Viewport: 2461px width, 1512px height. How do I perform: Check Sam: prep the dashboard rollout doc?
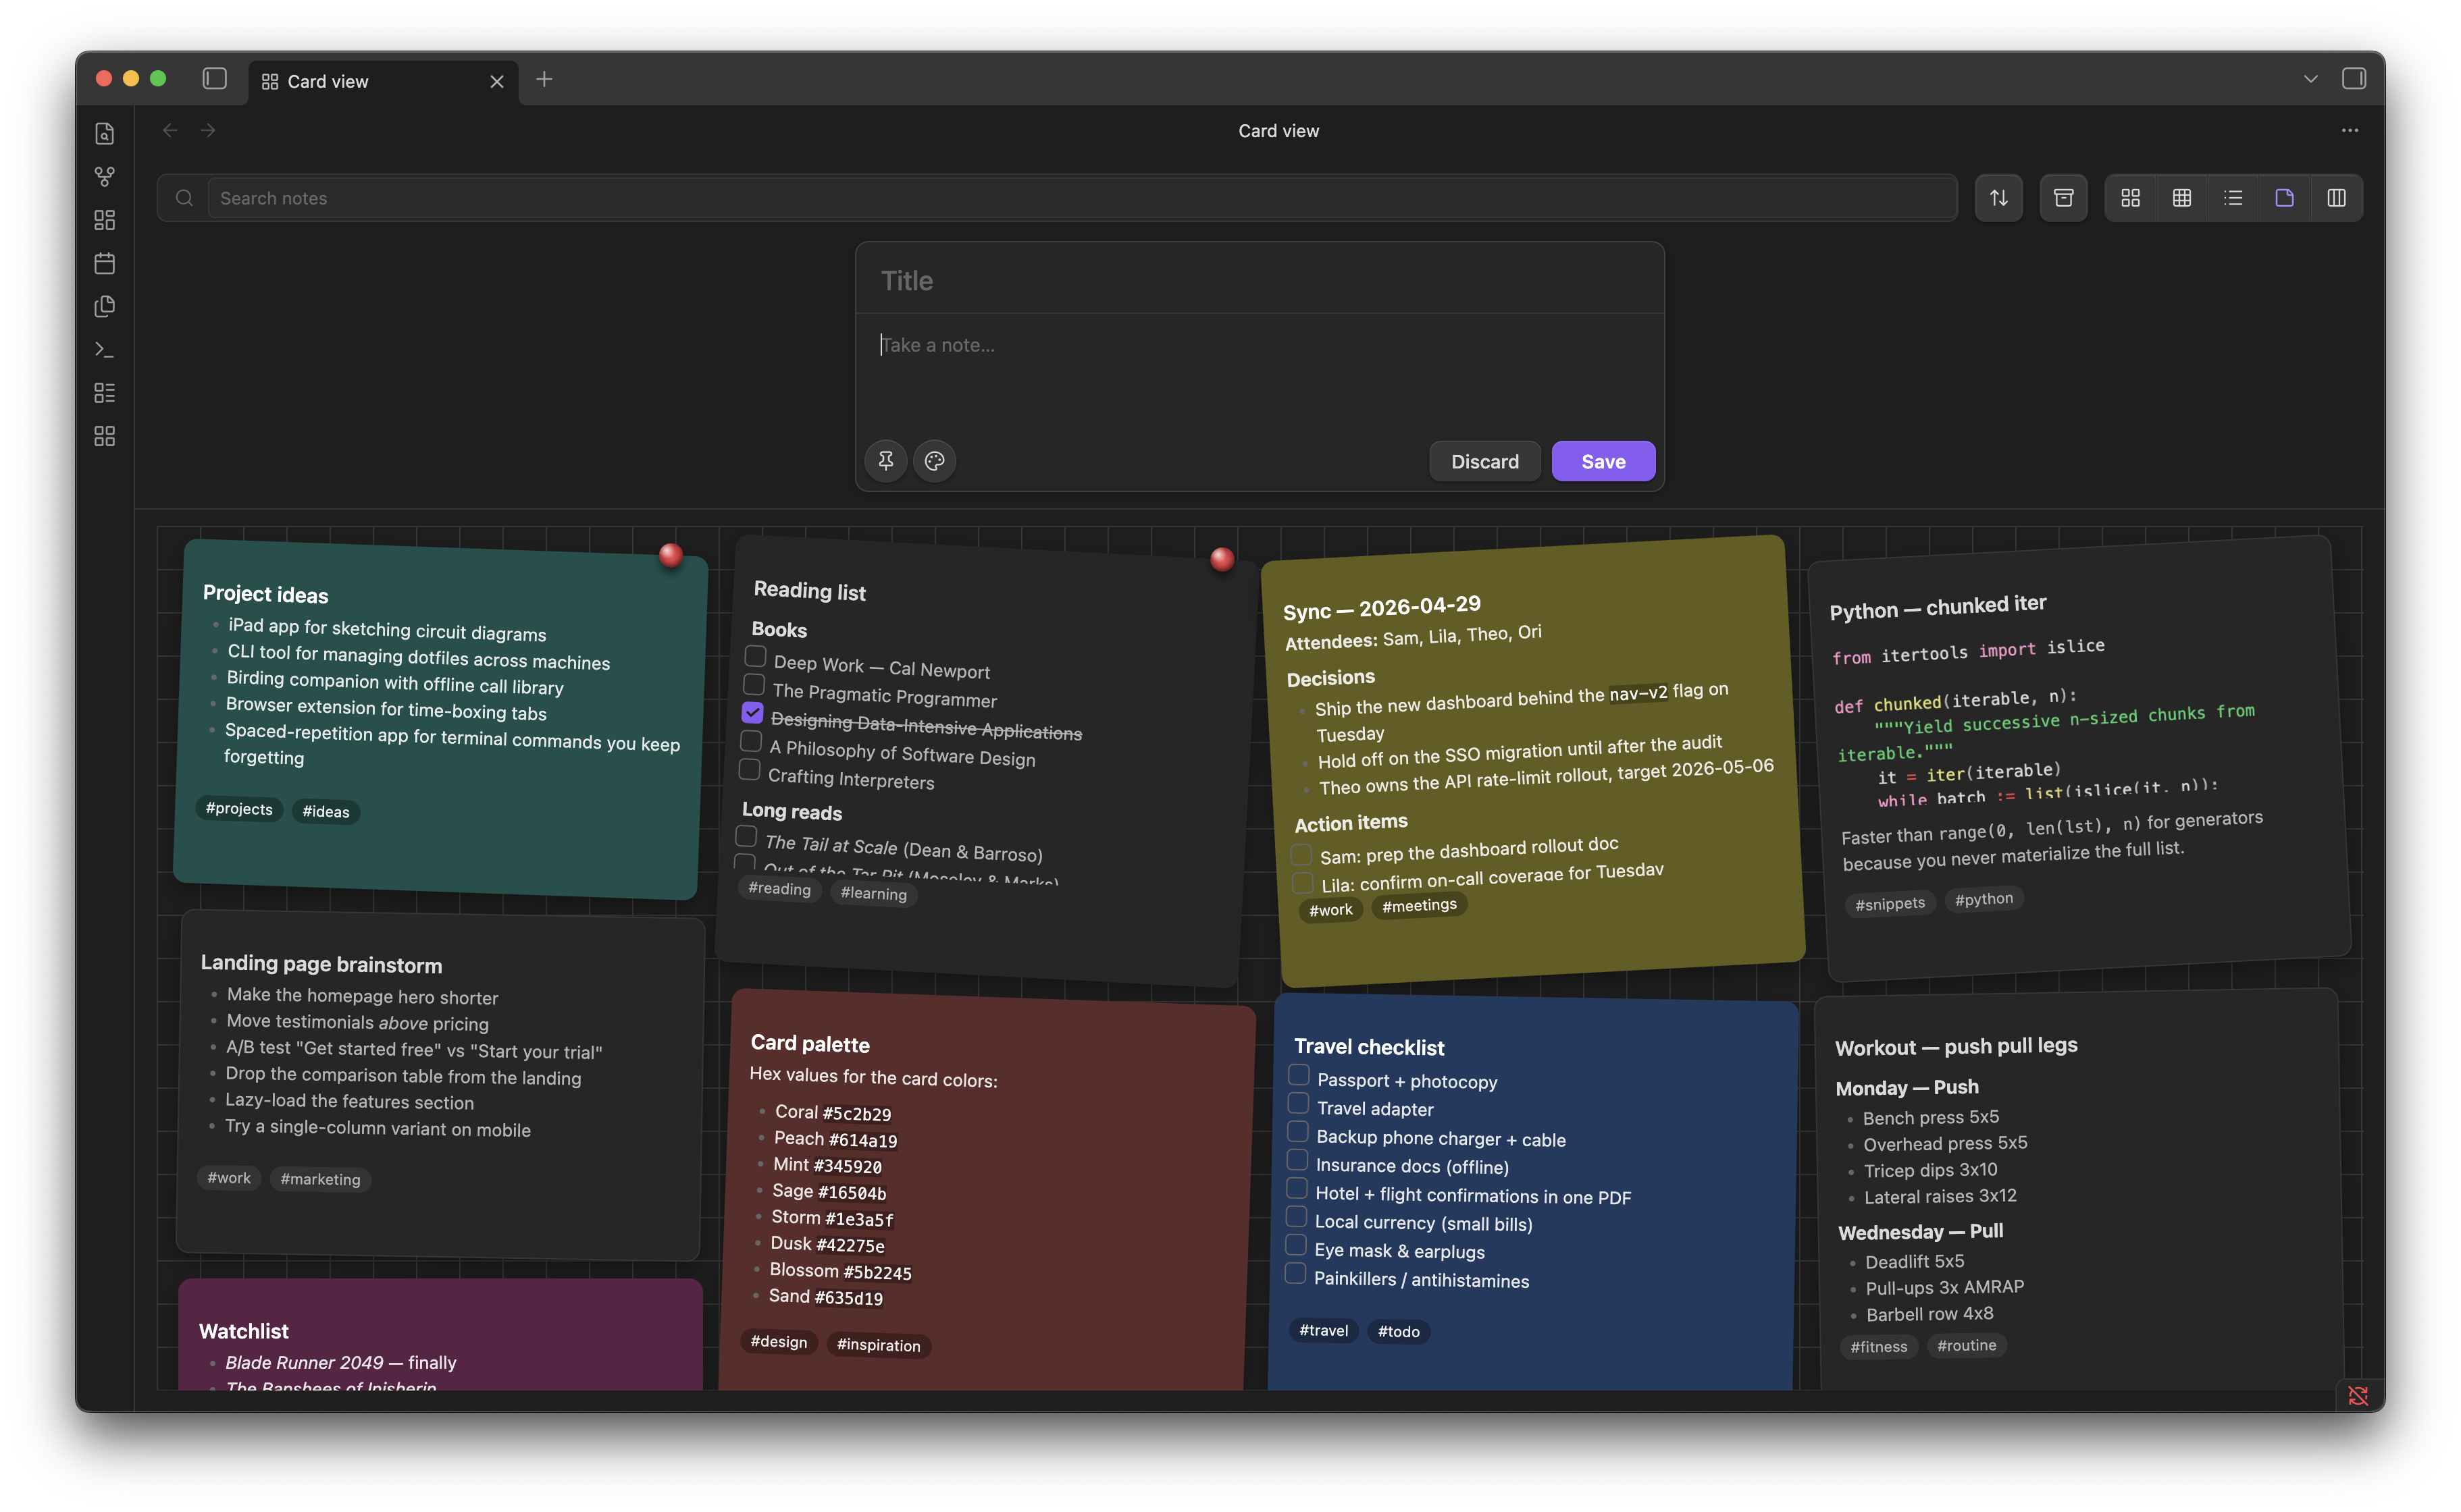point(1301,855)
